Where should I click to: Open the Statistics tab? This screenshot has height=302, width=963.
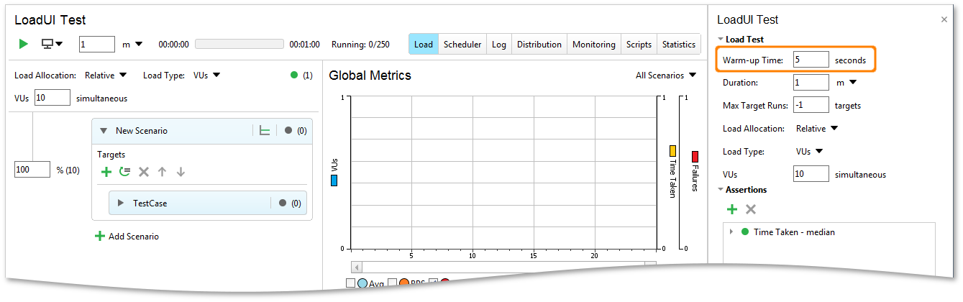coord(679,45)
